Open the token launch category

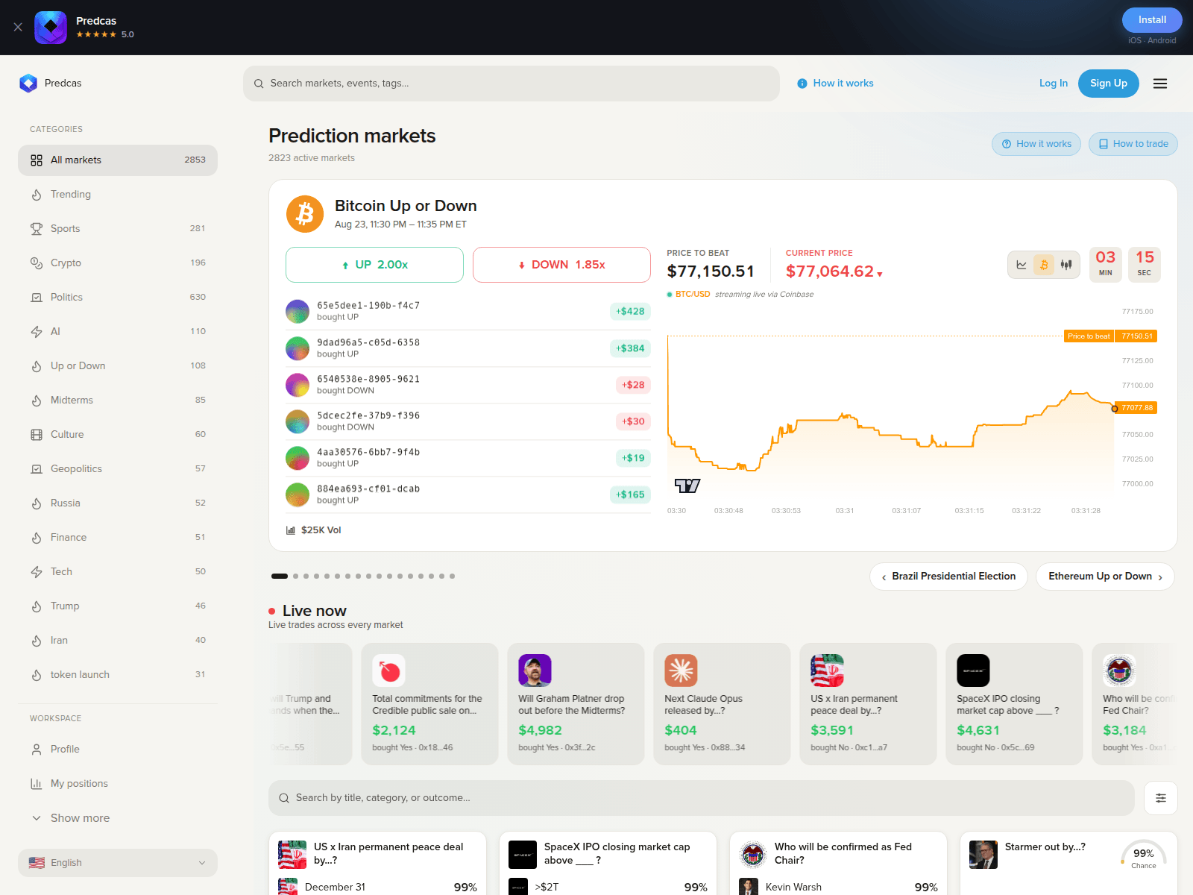(118, 675)
